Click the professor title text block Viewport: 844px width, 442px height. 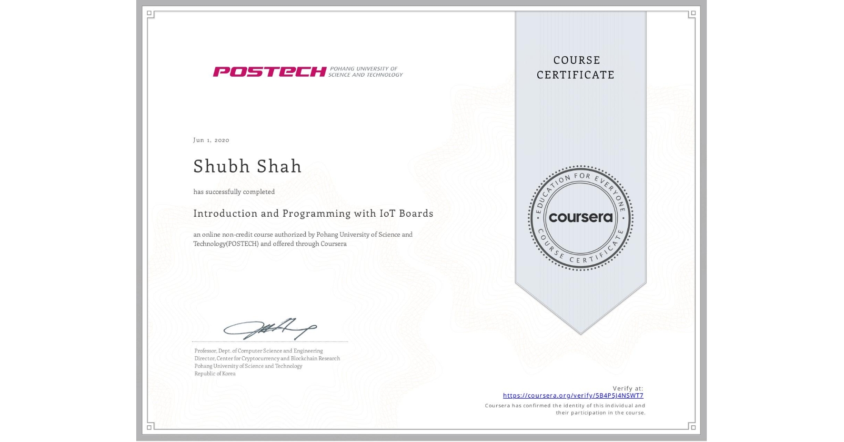point(257,350)
